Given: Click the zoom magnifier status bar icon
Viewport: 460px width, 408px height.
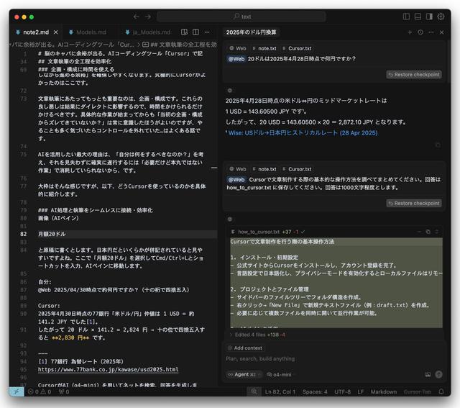Looking at the screenshot, I should 254,392.
